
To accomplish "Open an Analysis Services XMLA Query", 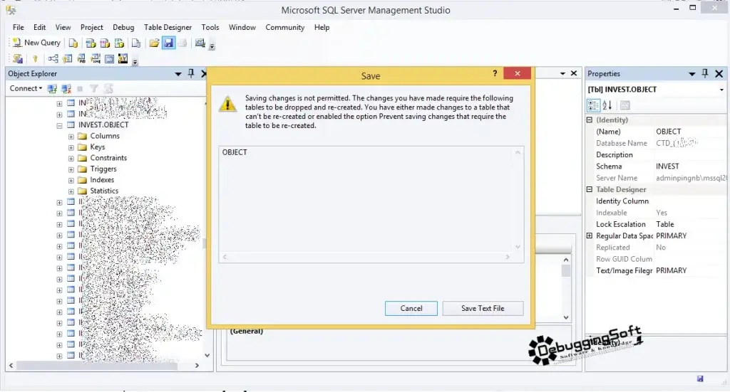I will tap(119, 43).
